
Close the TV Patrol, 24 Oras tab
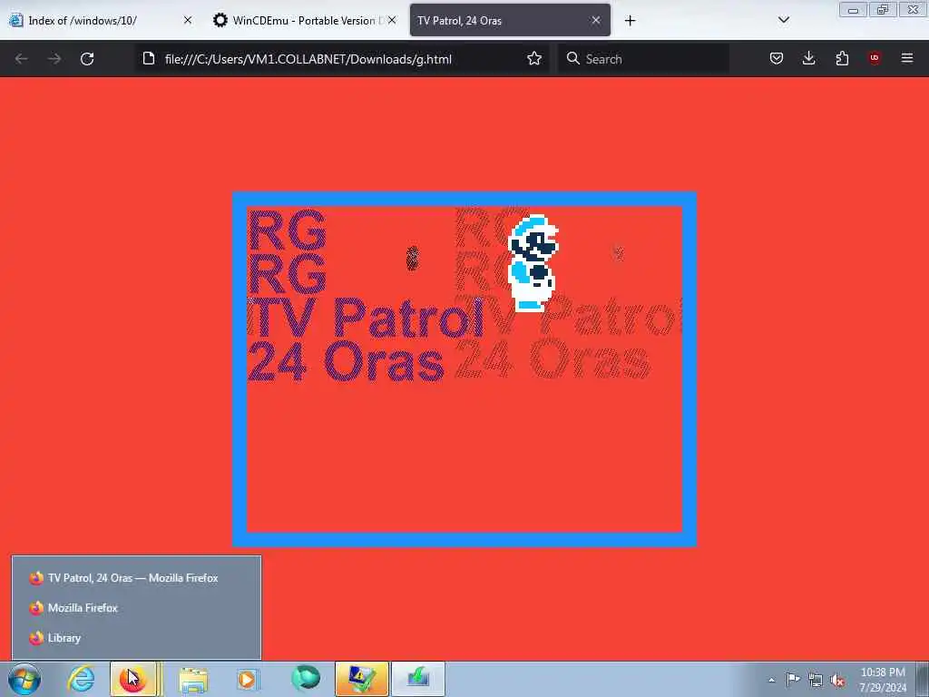(x=596, y=20)
